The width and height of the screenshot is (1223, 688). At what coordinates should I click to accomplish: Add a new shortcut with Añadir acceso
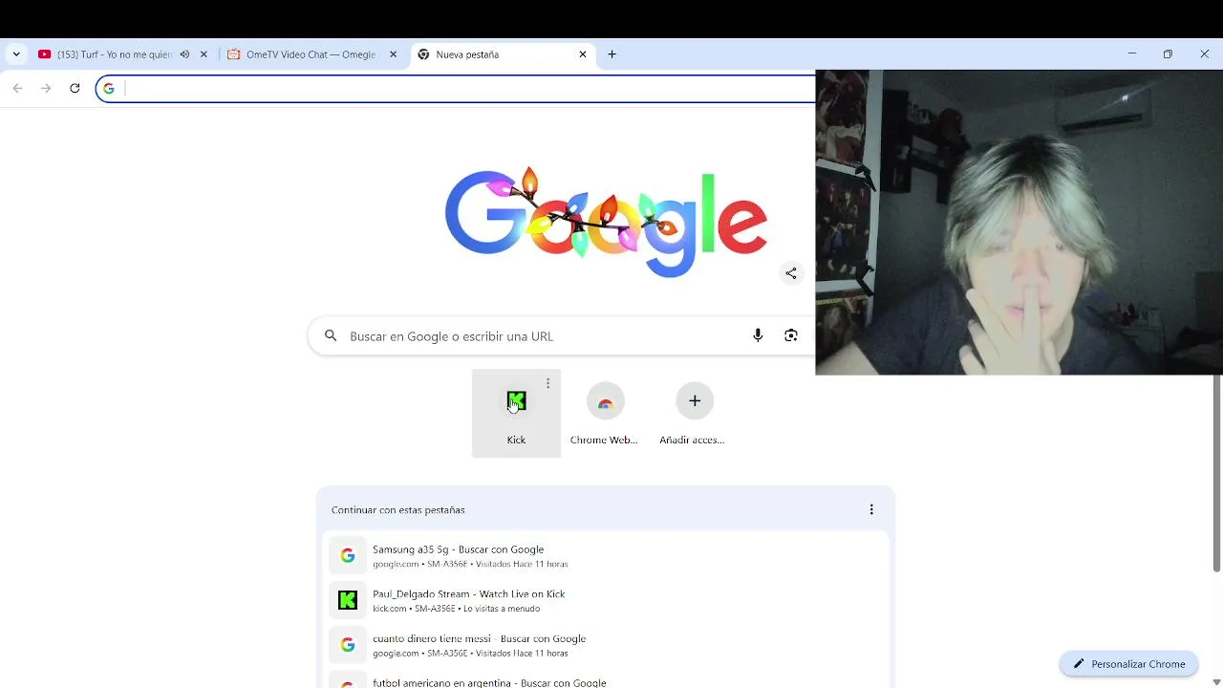click(x=694, y=413)
